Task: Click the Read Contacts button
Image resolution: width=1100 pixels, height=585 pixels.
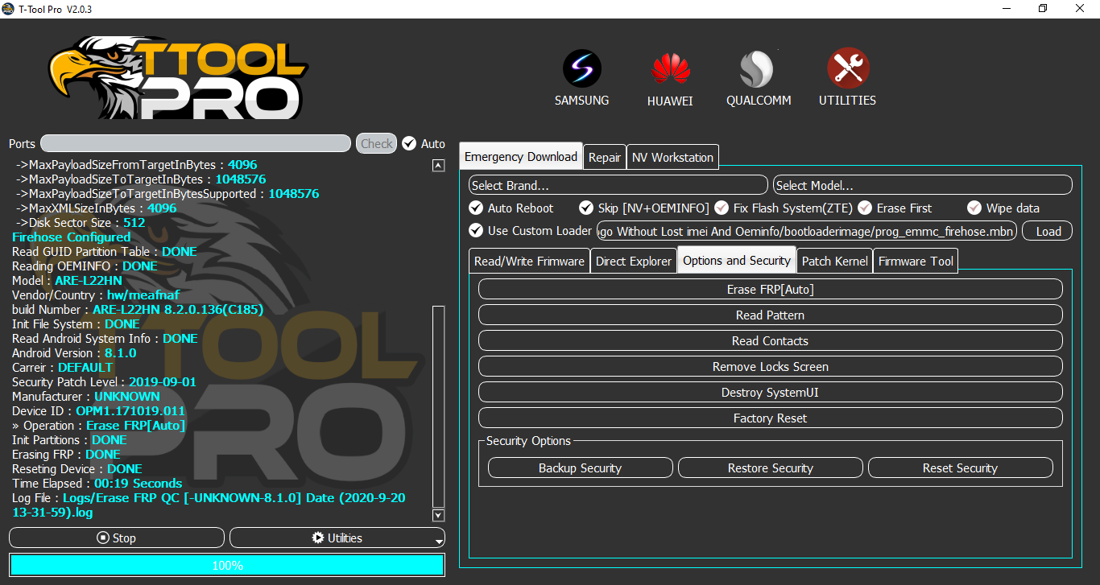Action: click(x=771, y=341)
